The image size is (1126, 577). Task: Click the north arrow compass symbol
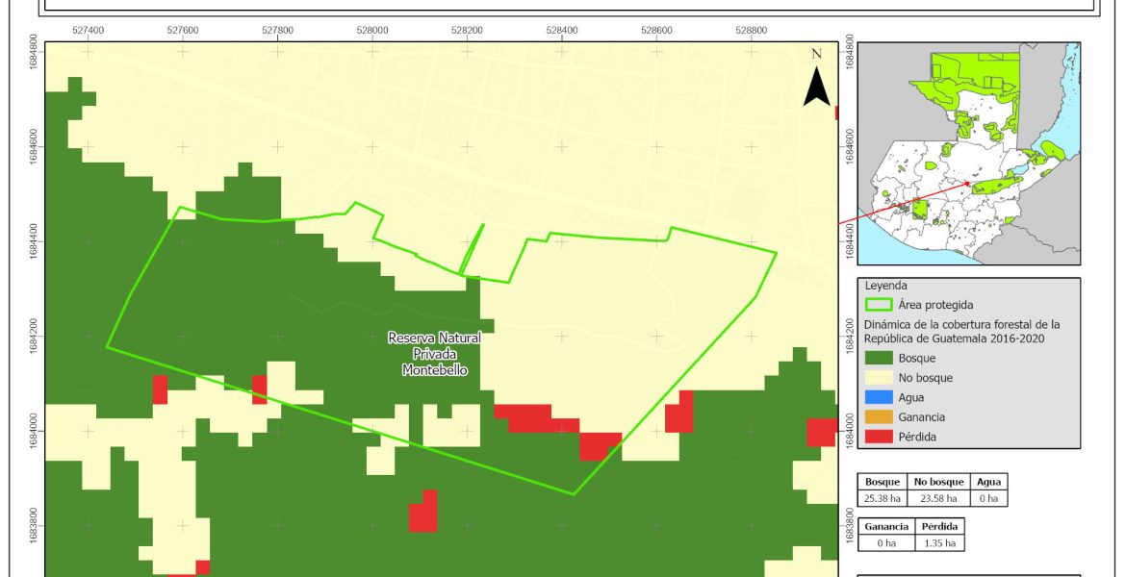pyautogui.click(x=816, y=82)
